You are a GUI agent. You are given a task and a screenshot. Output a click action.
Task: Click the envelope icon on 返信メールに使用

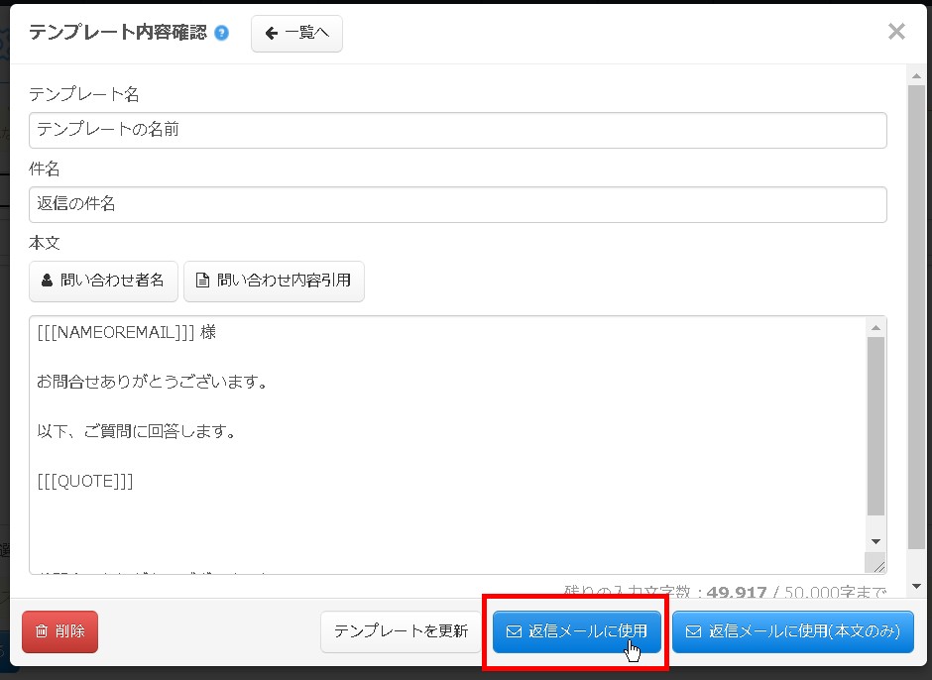512,631
